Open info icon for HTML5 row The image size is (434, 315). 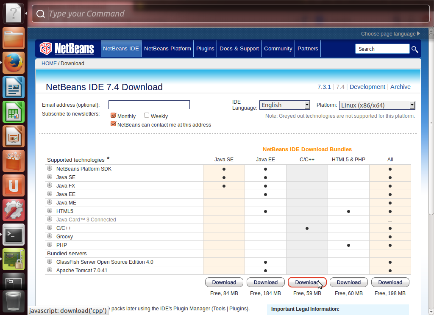coord(50,210)
